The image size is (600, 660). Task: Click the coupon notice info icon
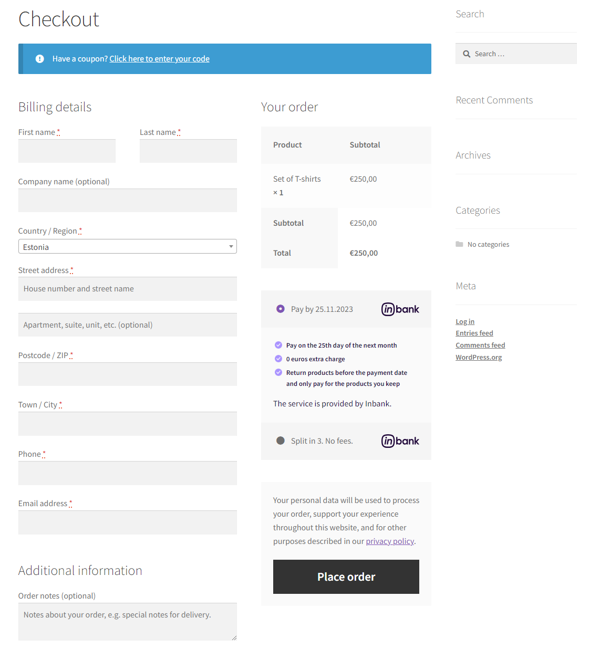[x=39, y=59]
